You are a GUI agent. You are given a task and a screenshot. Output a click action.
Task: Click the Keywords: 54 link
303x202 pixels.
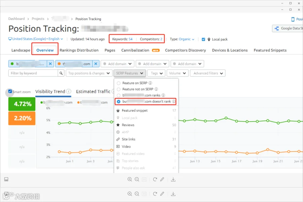(x=122, y=39)
